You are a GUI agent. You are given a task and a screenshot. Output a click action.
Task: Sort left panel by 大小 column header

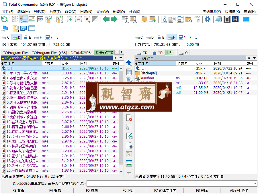(69, 64)
